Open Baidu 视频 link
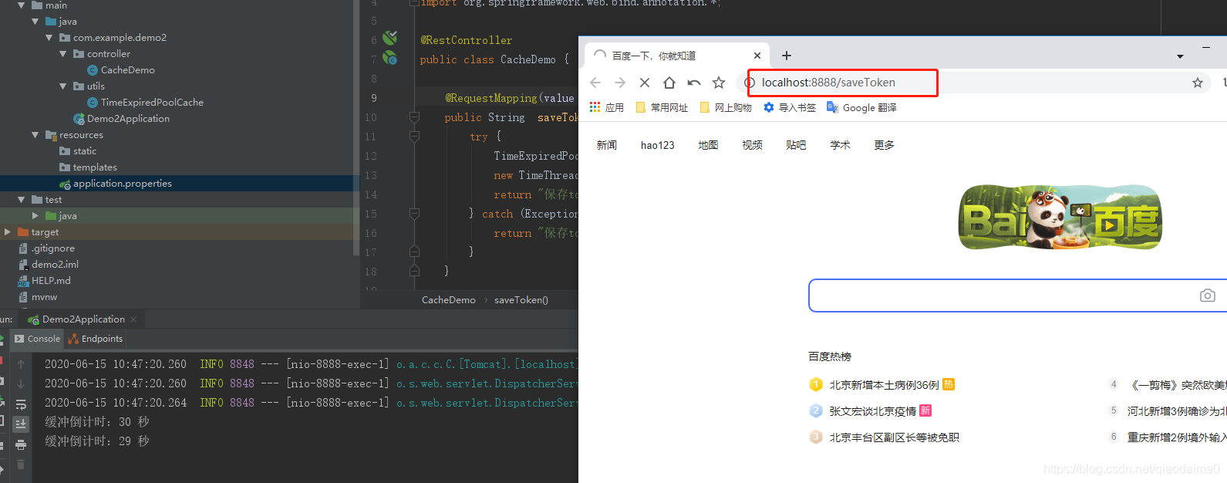Viewport: 1227px width, 483px height. [752, 145]
